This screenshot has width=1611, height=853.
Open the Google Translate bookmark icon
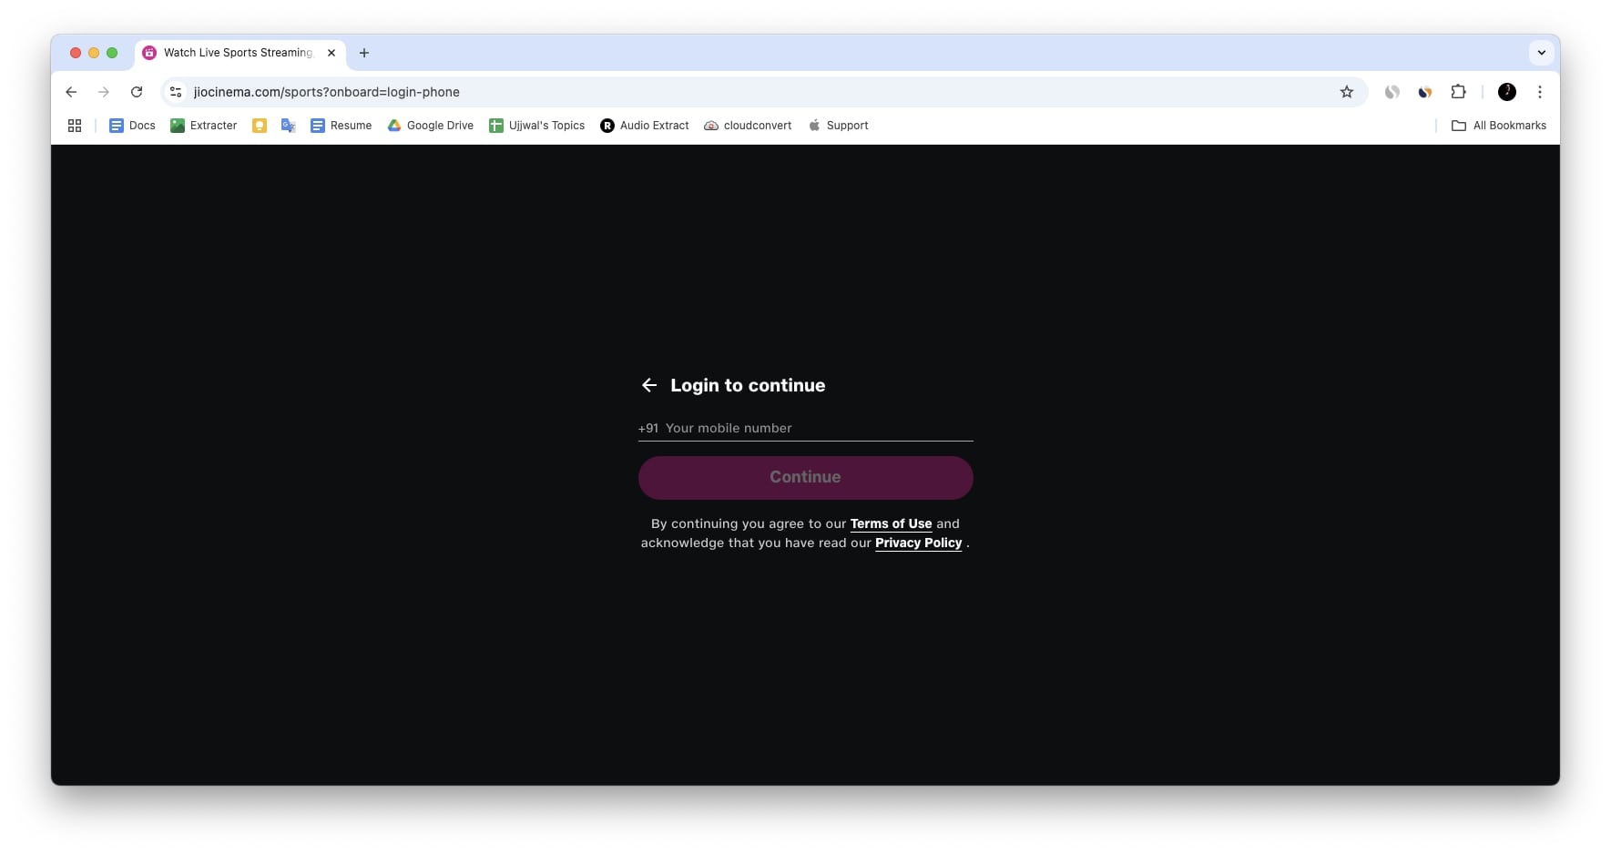[289, 126]
